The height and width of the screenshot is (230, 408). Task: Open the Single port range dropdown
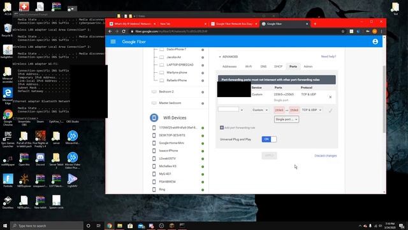tap(286, 119)
